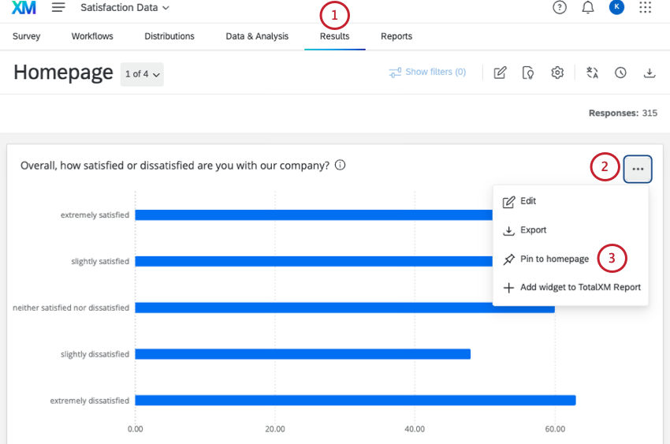Click the edit page pencil icon
This screenshot has height=444, width=670.
500,73
